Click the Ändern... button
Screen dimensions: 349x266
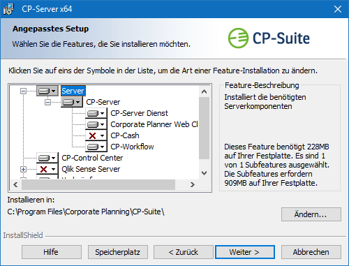311,214
